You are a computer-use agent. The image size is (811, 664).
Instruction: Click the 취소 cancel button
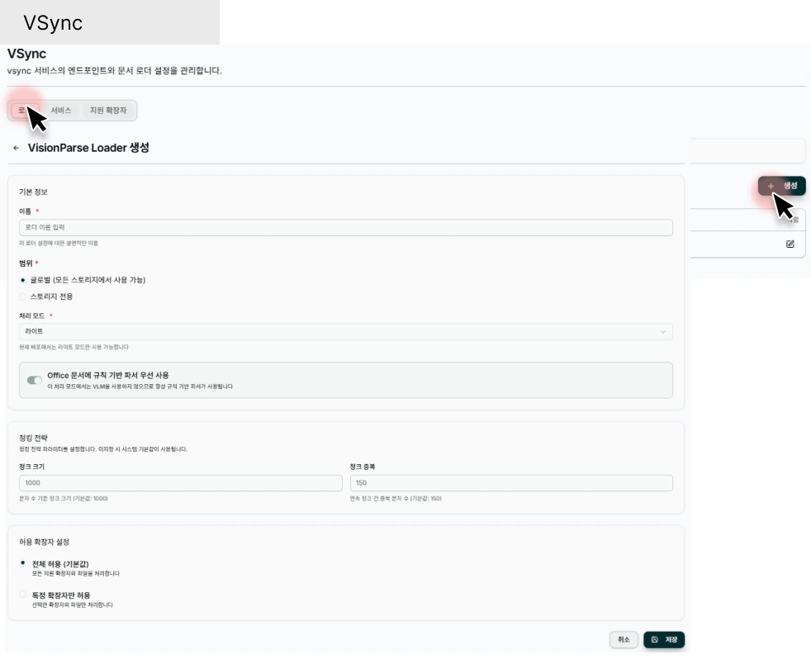[x=624, y=640]
